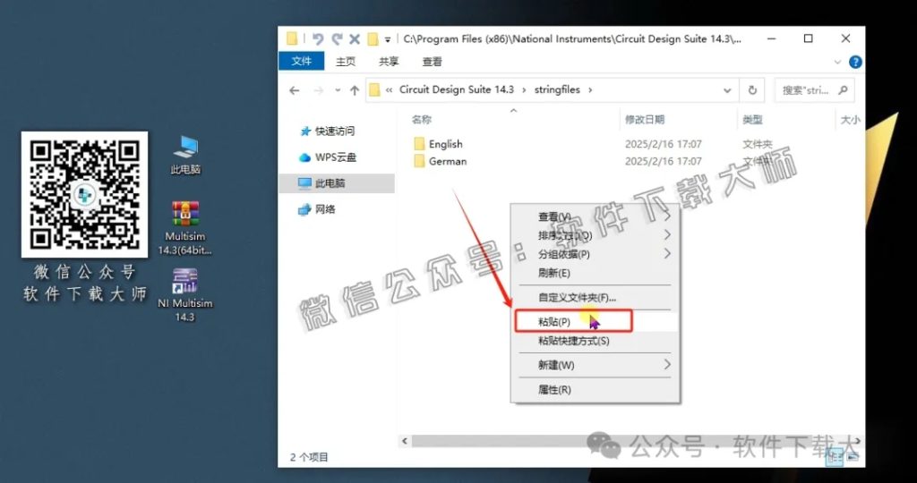Expand the ribbon with the chevron
The height and width of the screenshot is (483, 917).
click(837, 62)
